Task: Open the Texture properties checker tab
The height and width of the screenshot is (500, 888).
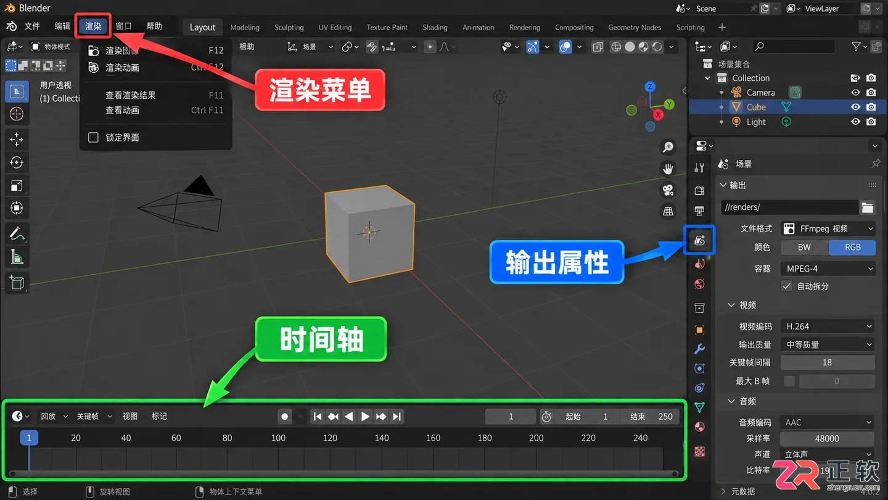Action: click(x=699, y=451)
